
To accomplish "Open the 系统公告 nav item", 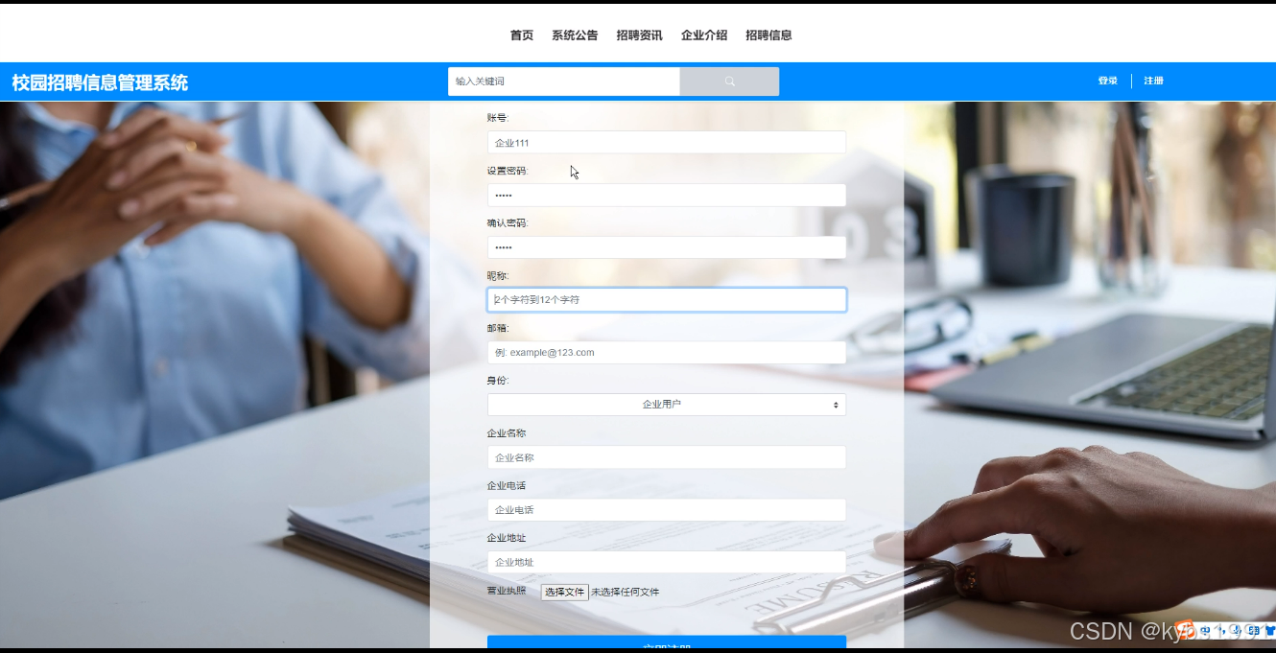I will pos(575,35).
